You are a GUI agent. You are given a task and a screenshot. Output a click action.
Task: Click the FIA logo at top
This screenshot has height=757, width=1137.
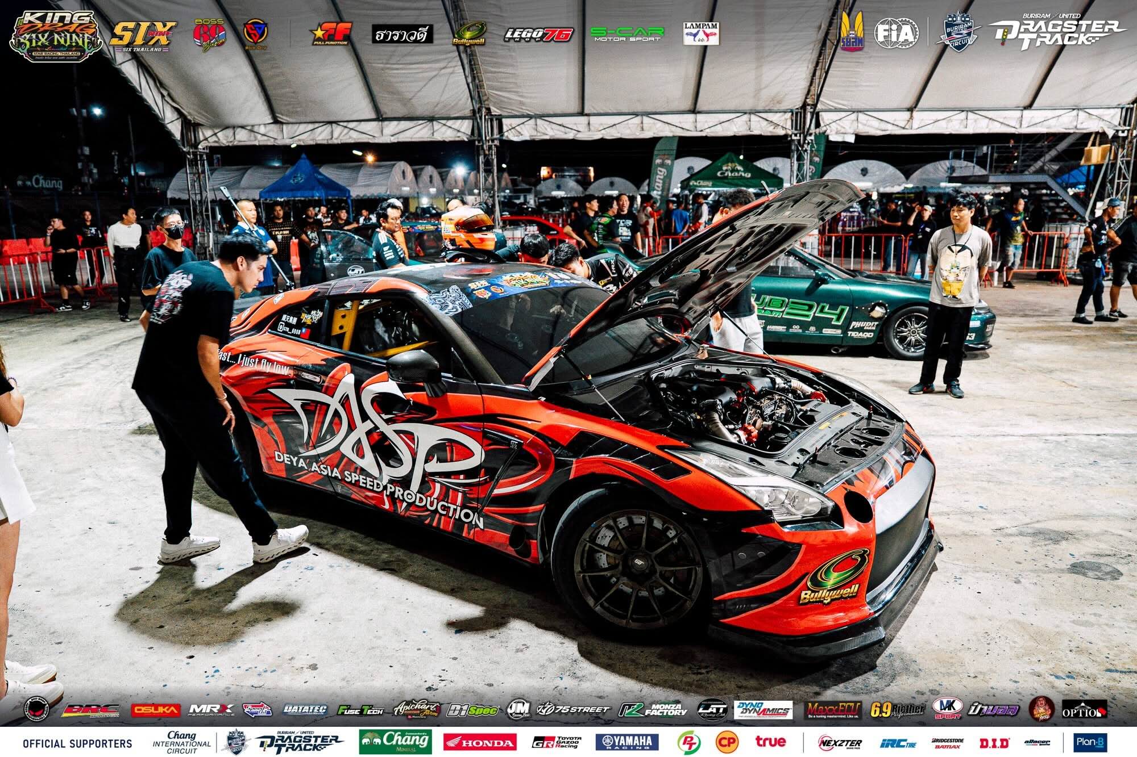click(897, 33)
